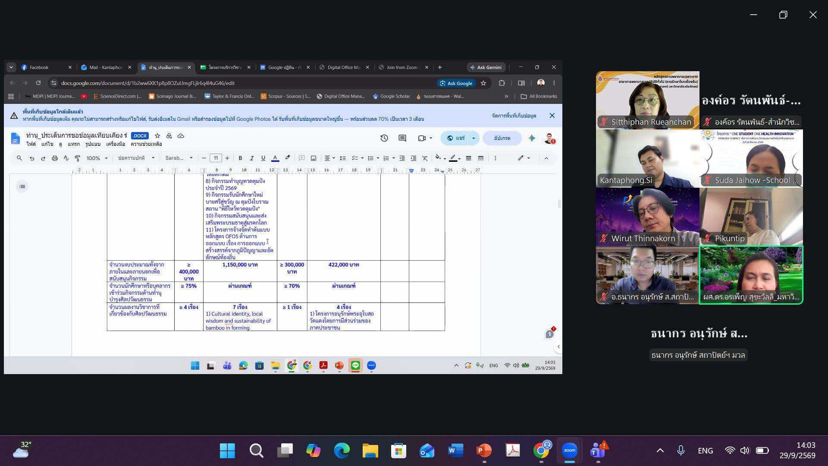
Task: Toggle italic text formatting
Action: (251, 158)
